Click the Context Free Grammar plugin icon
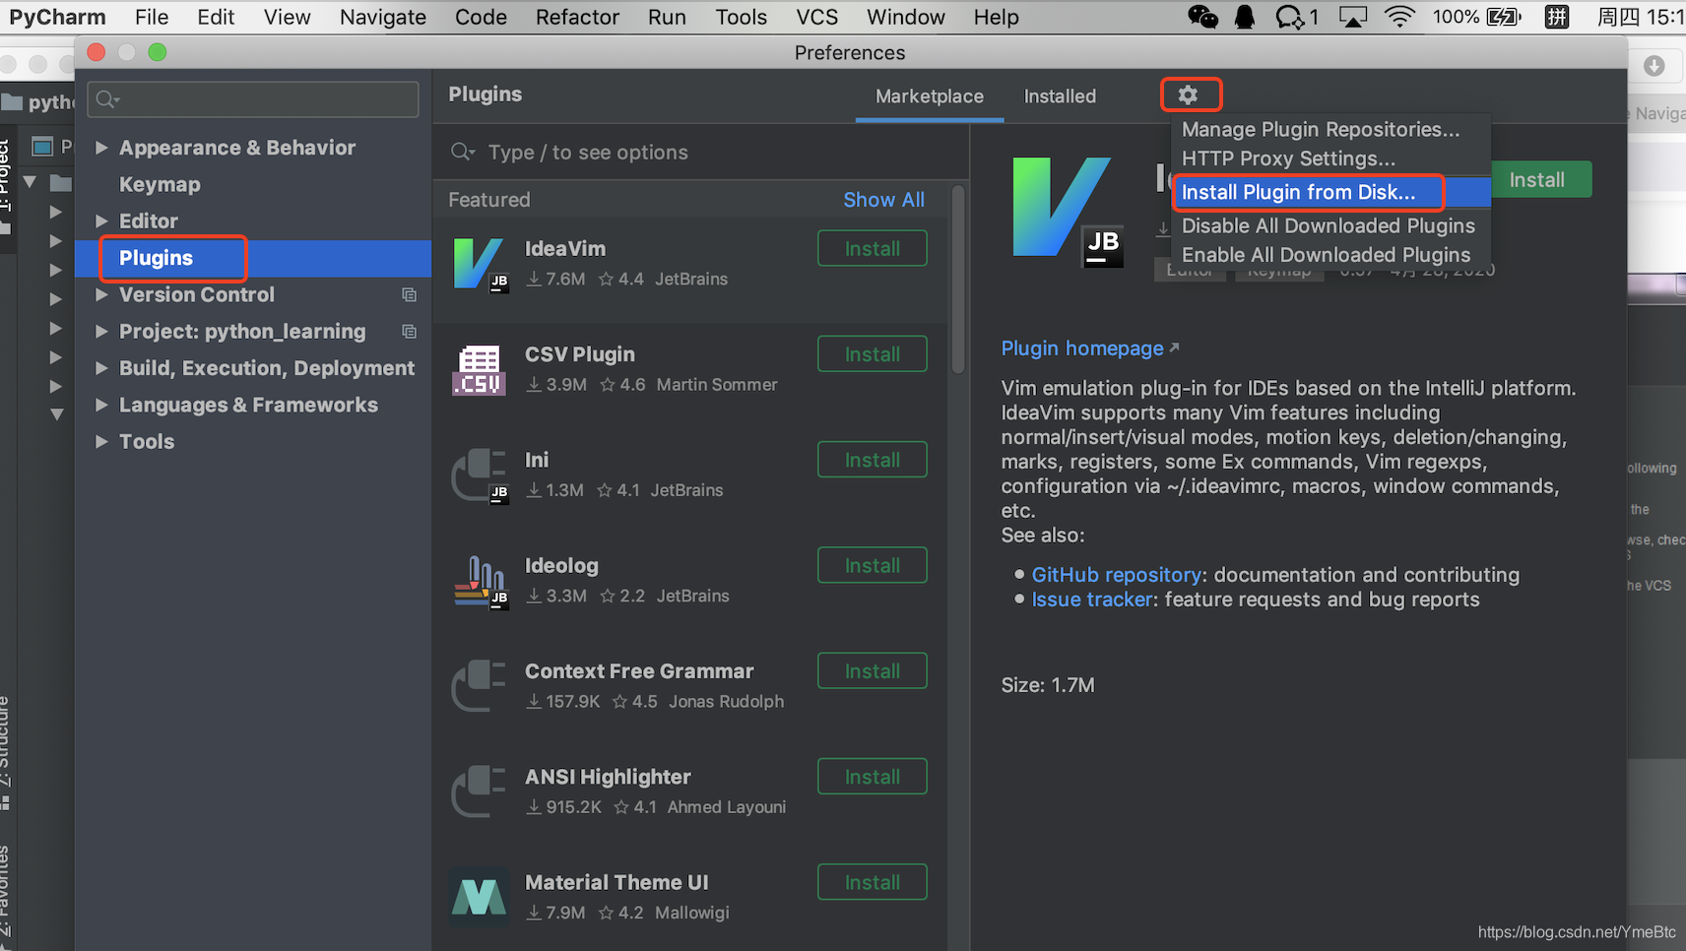This screenshot has width=1686, height=951. pos(480,686)
